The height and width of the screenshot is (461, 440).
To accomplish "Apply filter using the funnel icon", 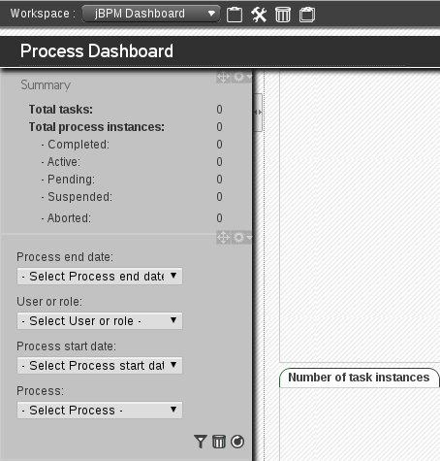I will pos(201,442).
